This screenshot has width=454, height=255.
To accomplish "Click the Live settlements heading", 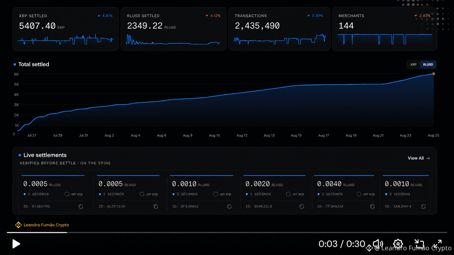I will 45,155.
